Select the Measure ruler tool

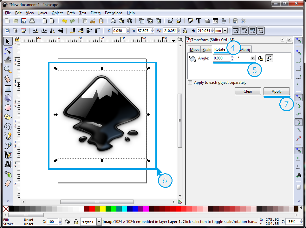(x=8, y=79)
